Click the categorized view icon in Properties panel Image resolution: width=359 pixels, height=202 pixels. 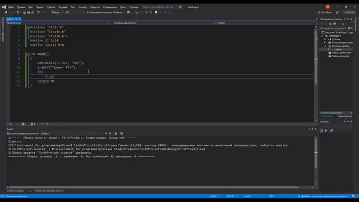click(x=321, y=131)
